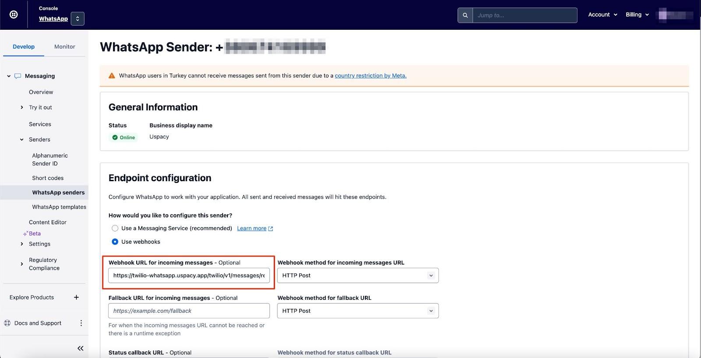This screenshot has height=358, width=701.
Task: Collapse the sidebar with double chevron
Action: 80,348
